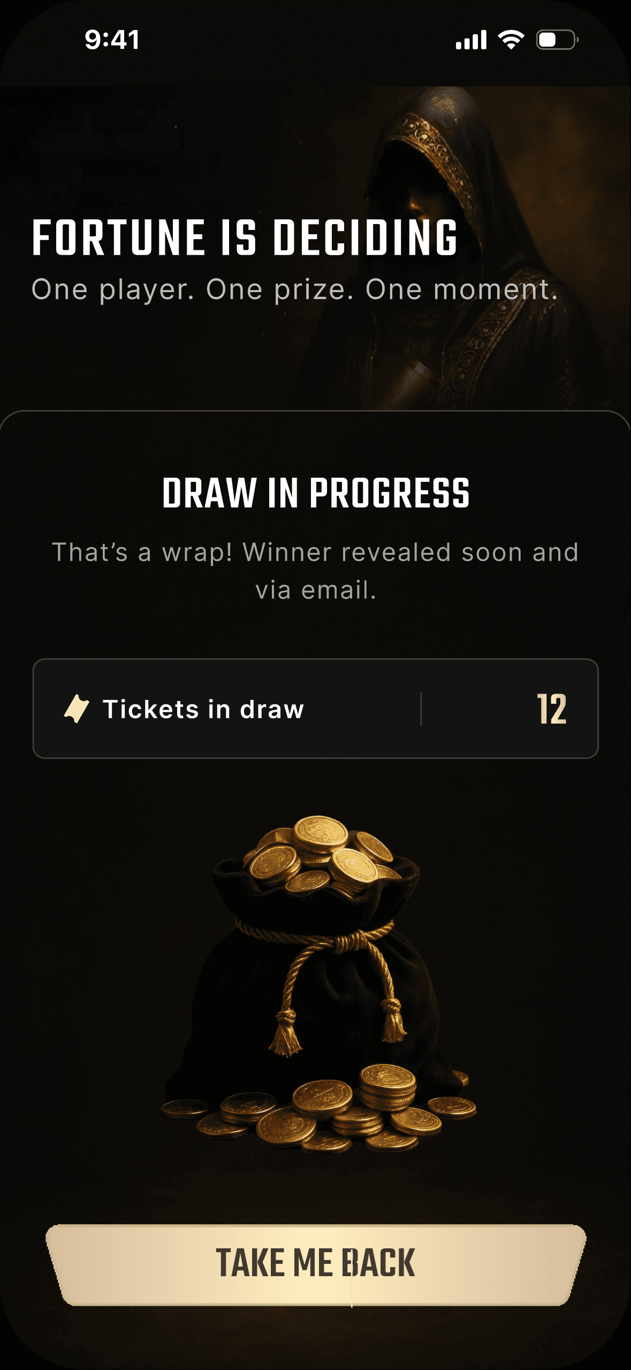The width and height of the screenshot is (631, 1370).
Task: Tap the DRAW IN PROGRESS heading
Action: [x=316, y=493]
